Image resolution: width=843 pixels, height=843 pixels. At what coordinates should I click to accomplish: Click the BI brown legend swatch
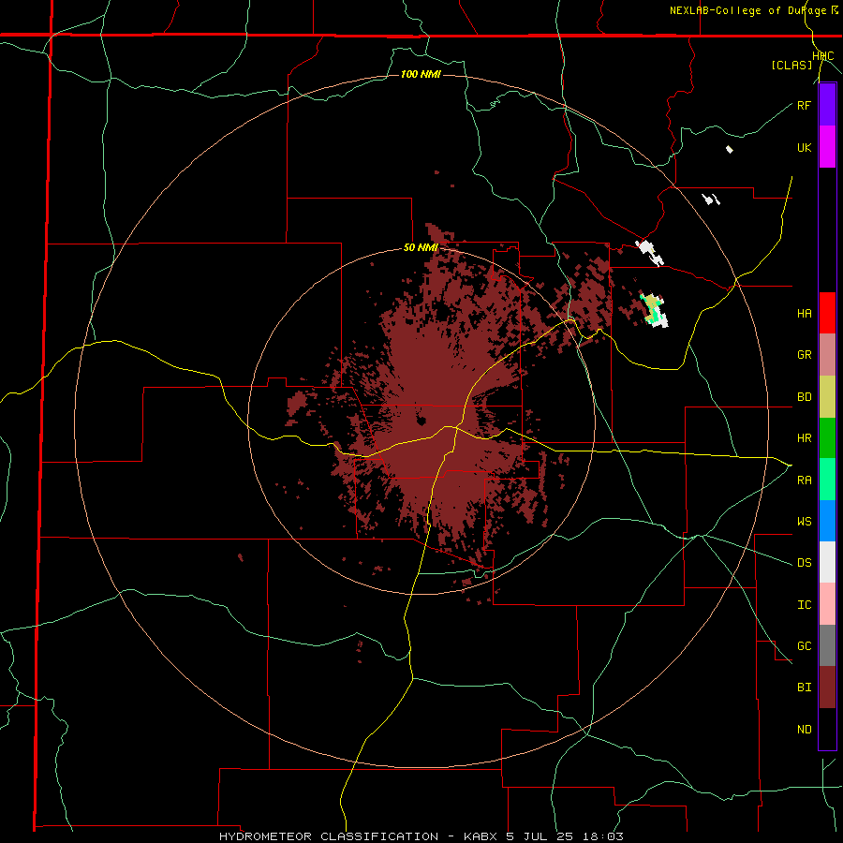pos(827,688)
